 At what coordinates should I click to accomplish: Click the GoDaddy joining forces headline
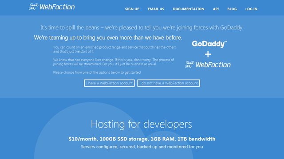(142, 27)
